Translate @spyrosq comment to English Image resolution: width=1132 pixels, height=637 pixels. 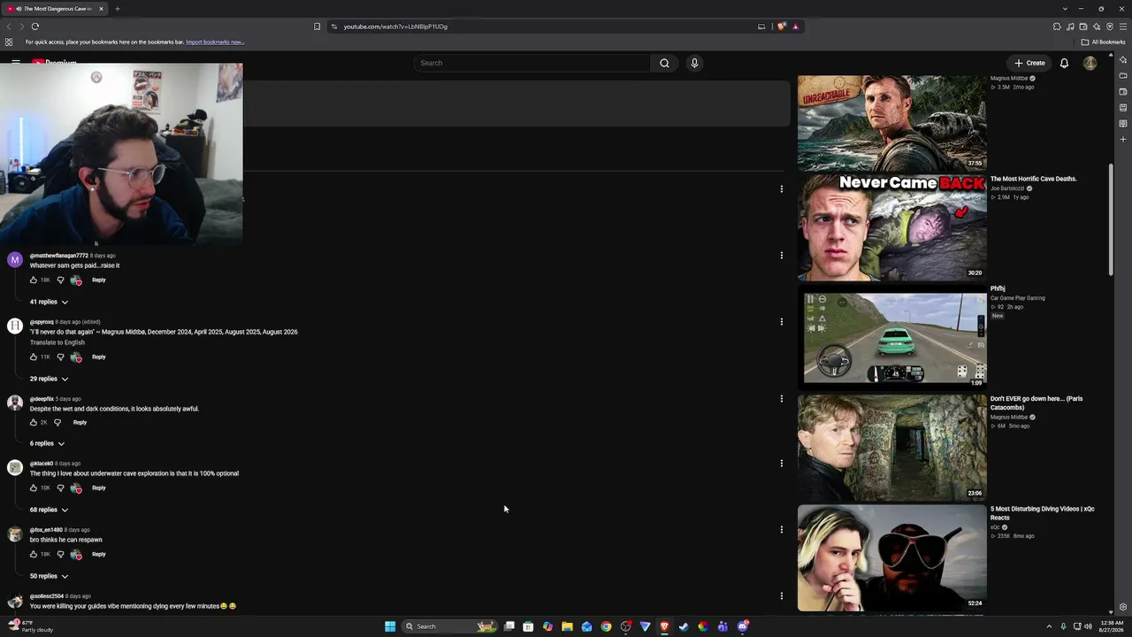tap(57, 342)
